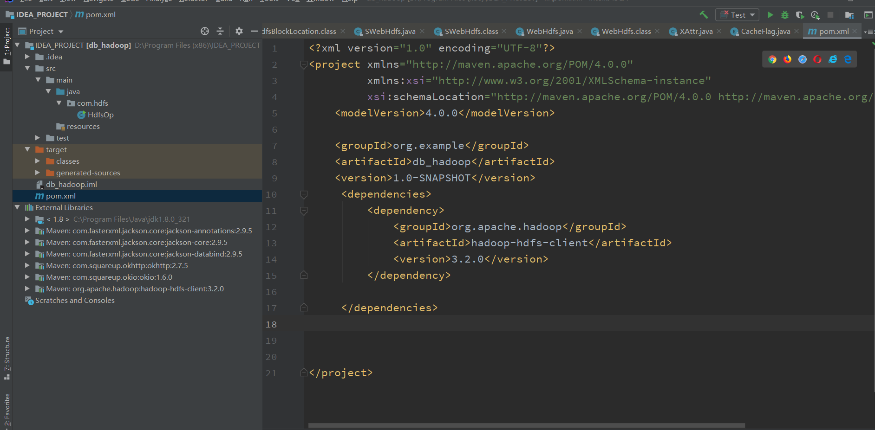Click Collapse All icon in Project panel
875x430 pixels.
(x=220, y=31)
